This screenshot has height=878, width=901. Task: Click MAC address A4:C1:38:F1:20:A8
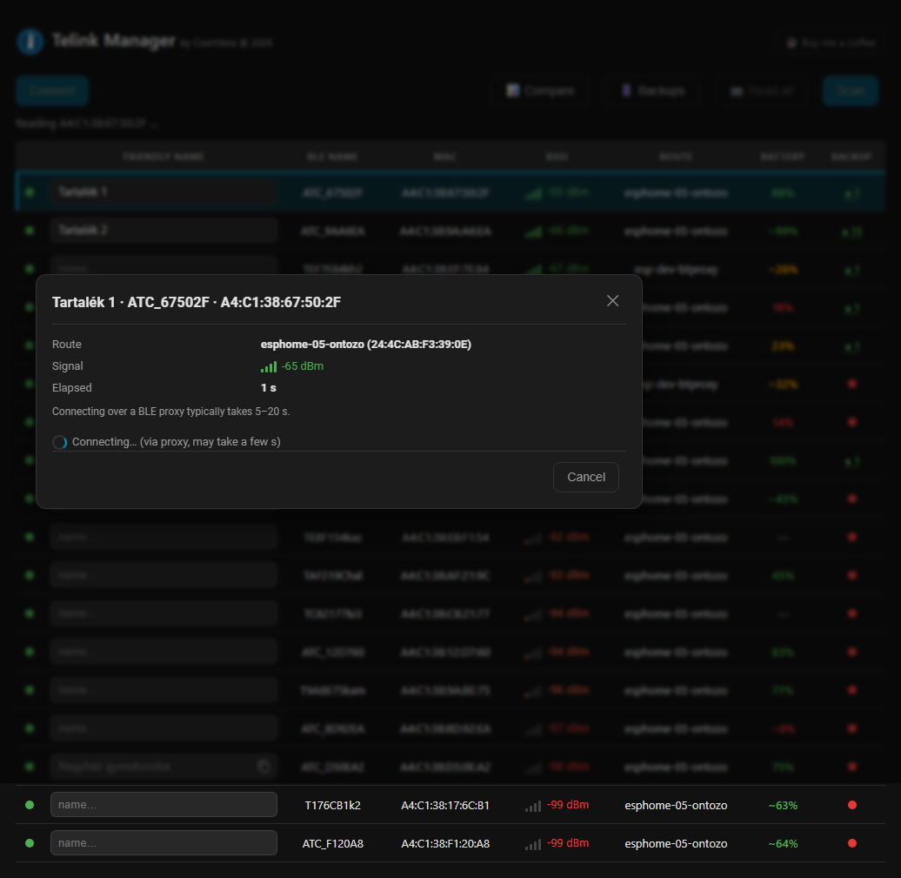[x=445, y=843]
